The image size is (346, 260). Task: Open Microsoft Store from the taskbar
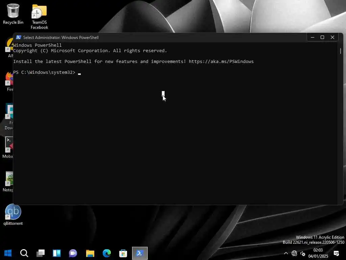tap(123, 253)
